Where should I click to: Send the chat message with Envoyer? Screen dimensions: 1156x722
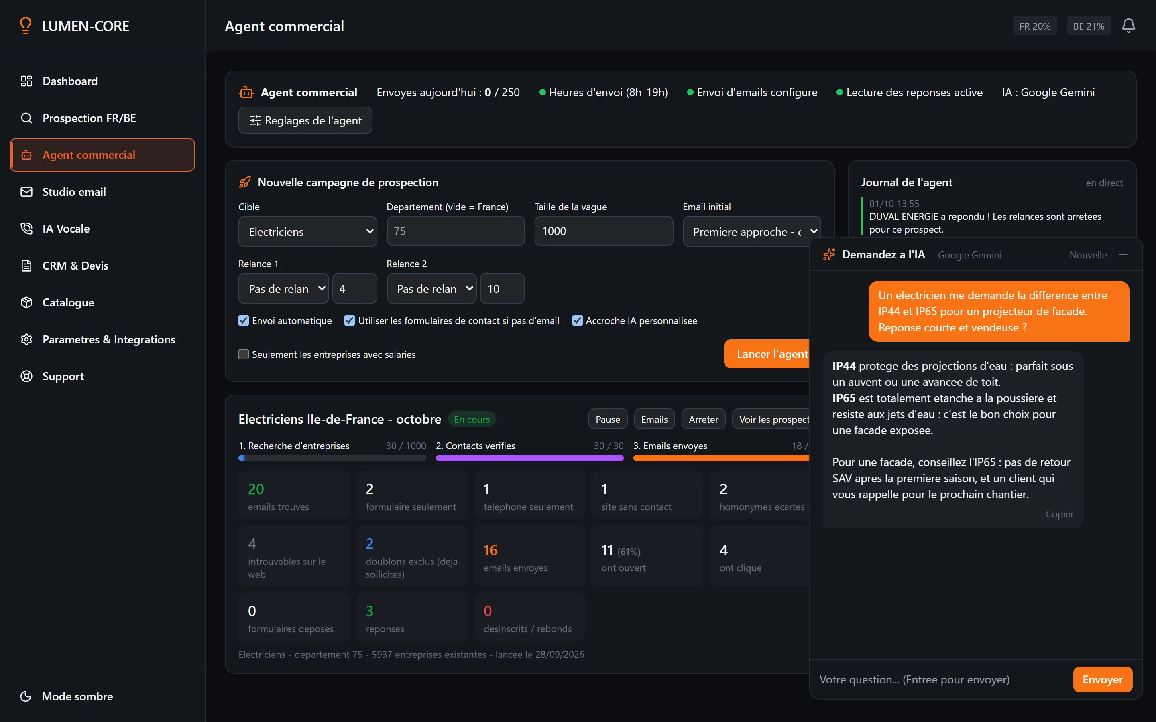[x=1103, y=679]
